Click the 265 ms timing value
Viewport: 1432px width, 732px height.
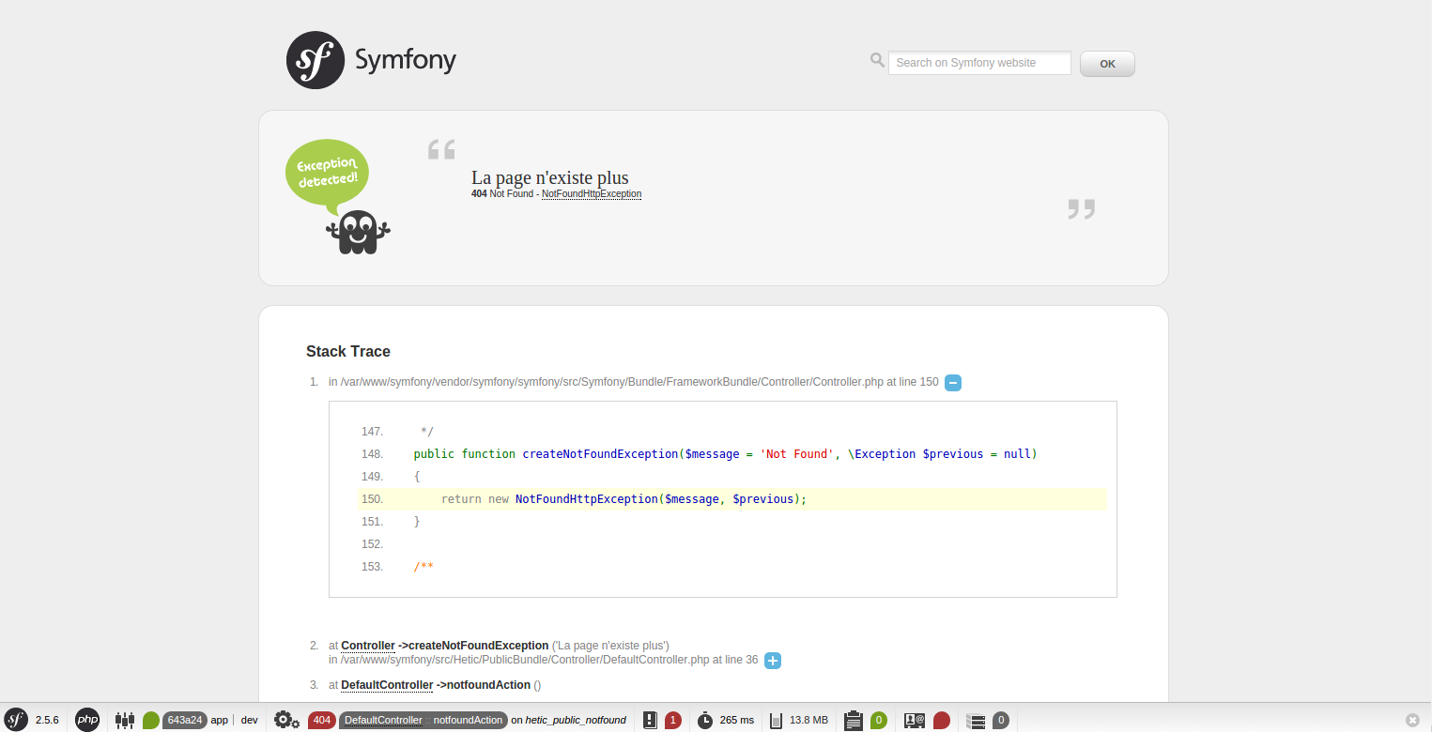coord(737,721)
